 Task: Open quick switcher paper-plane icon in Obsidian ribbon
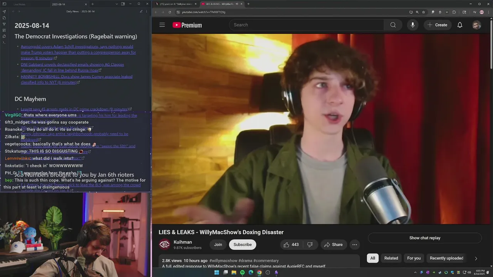tap(4, 12)
